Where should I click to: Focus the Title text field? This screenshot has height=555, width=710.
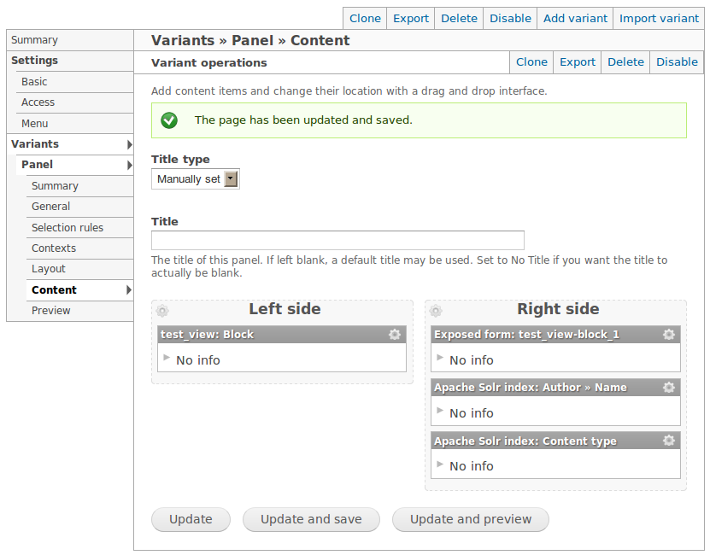[337, 241]
